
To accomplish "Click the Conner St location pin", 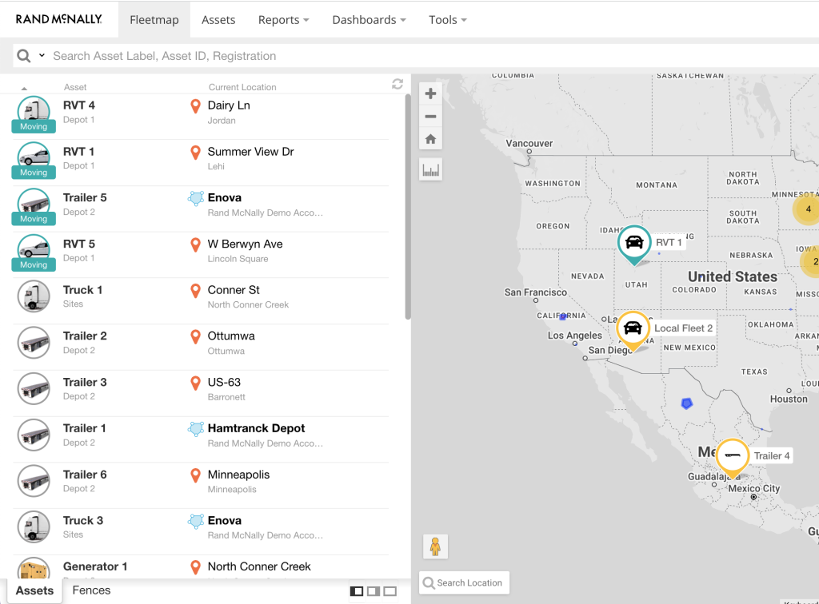I will point(195,291).
